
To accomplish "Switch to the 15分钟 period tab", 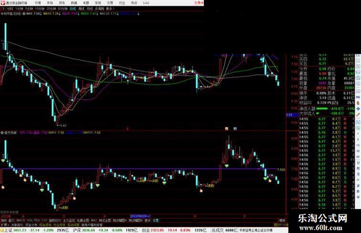I will (x=40, y=9).
